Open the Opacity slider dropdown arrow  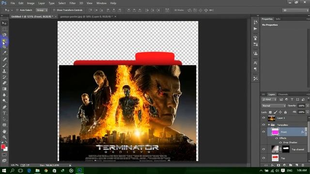pos(308,106)
